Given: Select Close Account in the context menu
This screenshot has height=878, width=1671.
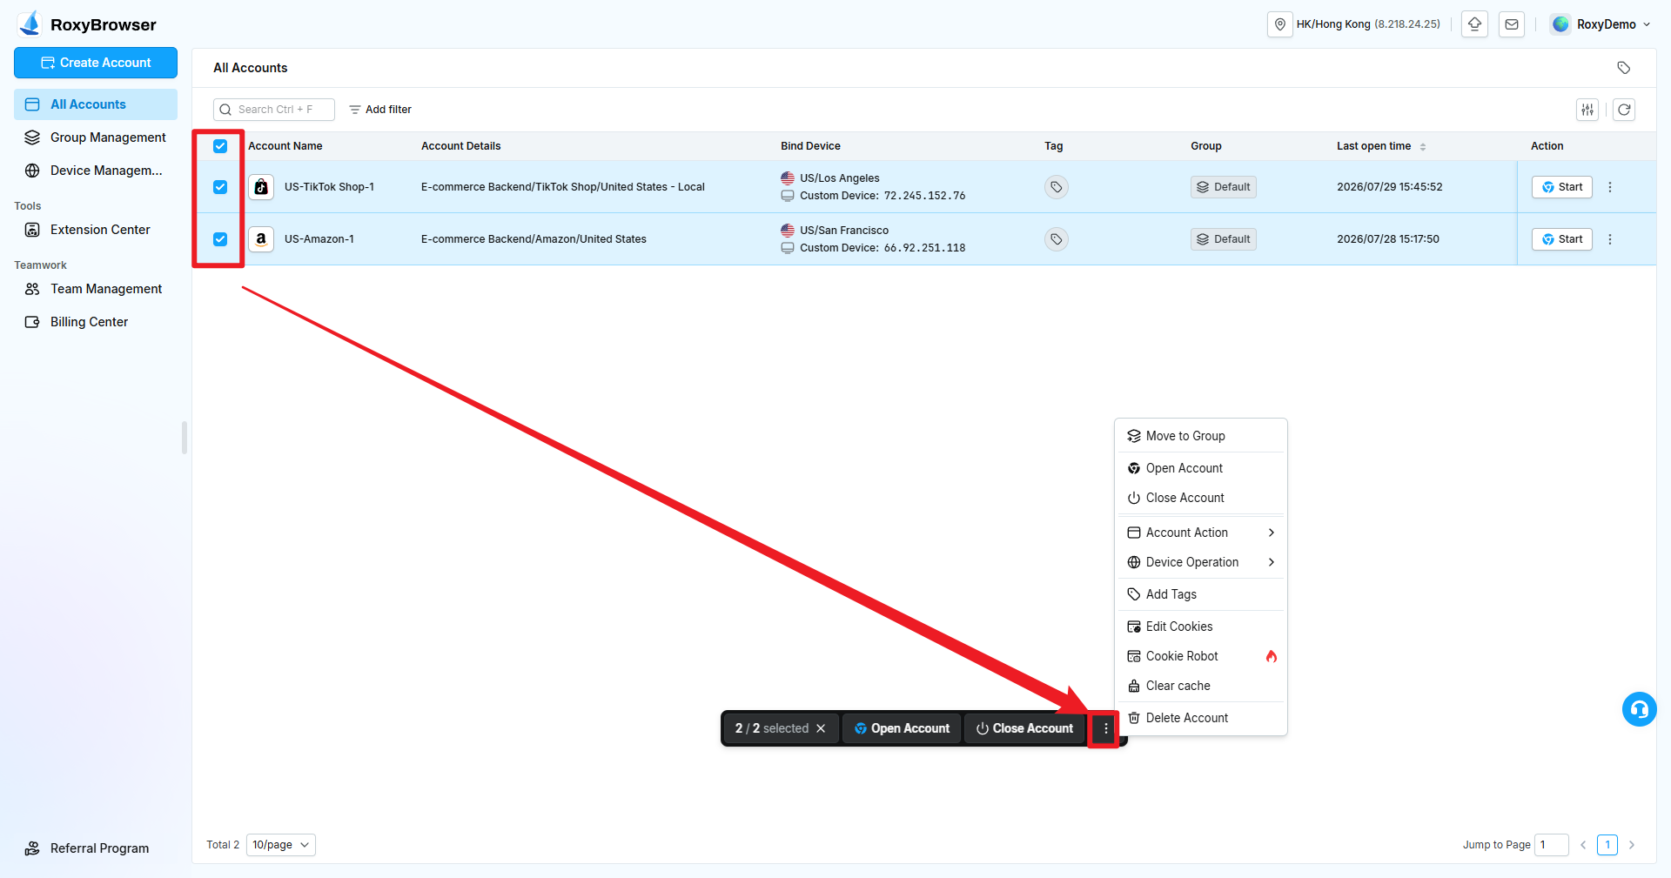Looking at the screenshot, I should [1201, 498].
